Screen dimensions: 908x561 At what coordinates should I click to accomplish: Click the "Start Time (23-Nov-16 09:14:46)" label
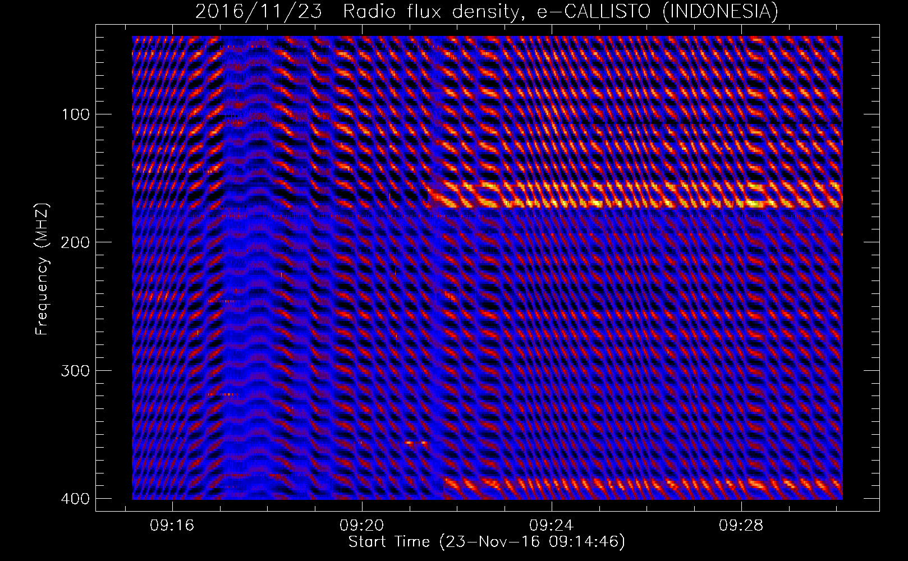pos(487,542)
